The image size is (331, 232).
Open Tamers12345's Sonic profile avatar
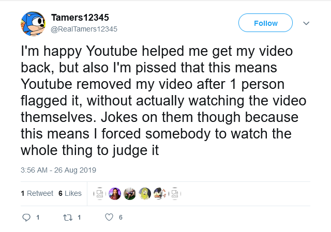32,24
